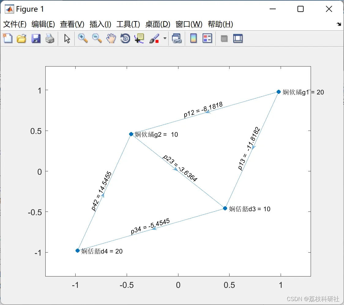
Task: Click the Hide Plot Tools icon
Action: pyautogui.click(x=224, y=39)
